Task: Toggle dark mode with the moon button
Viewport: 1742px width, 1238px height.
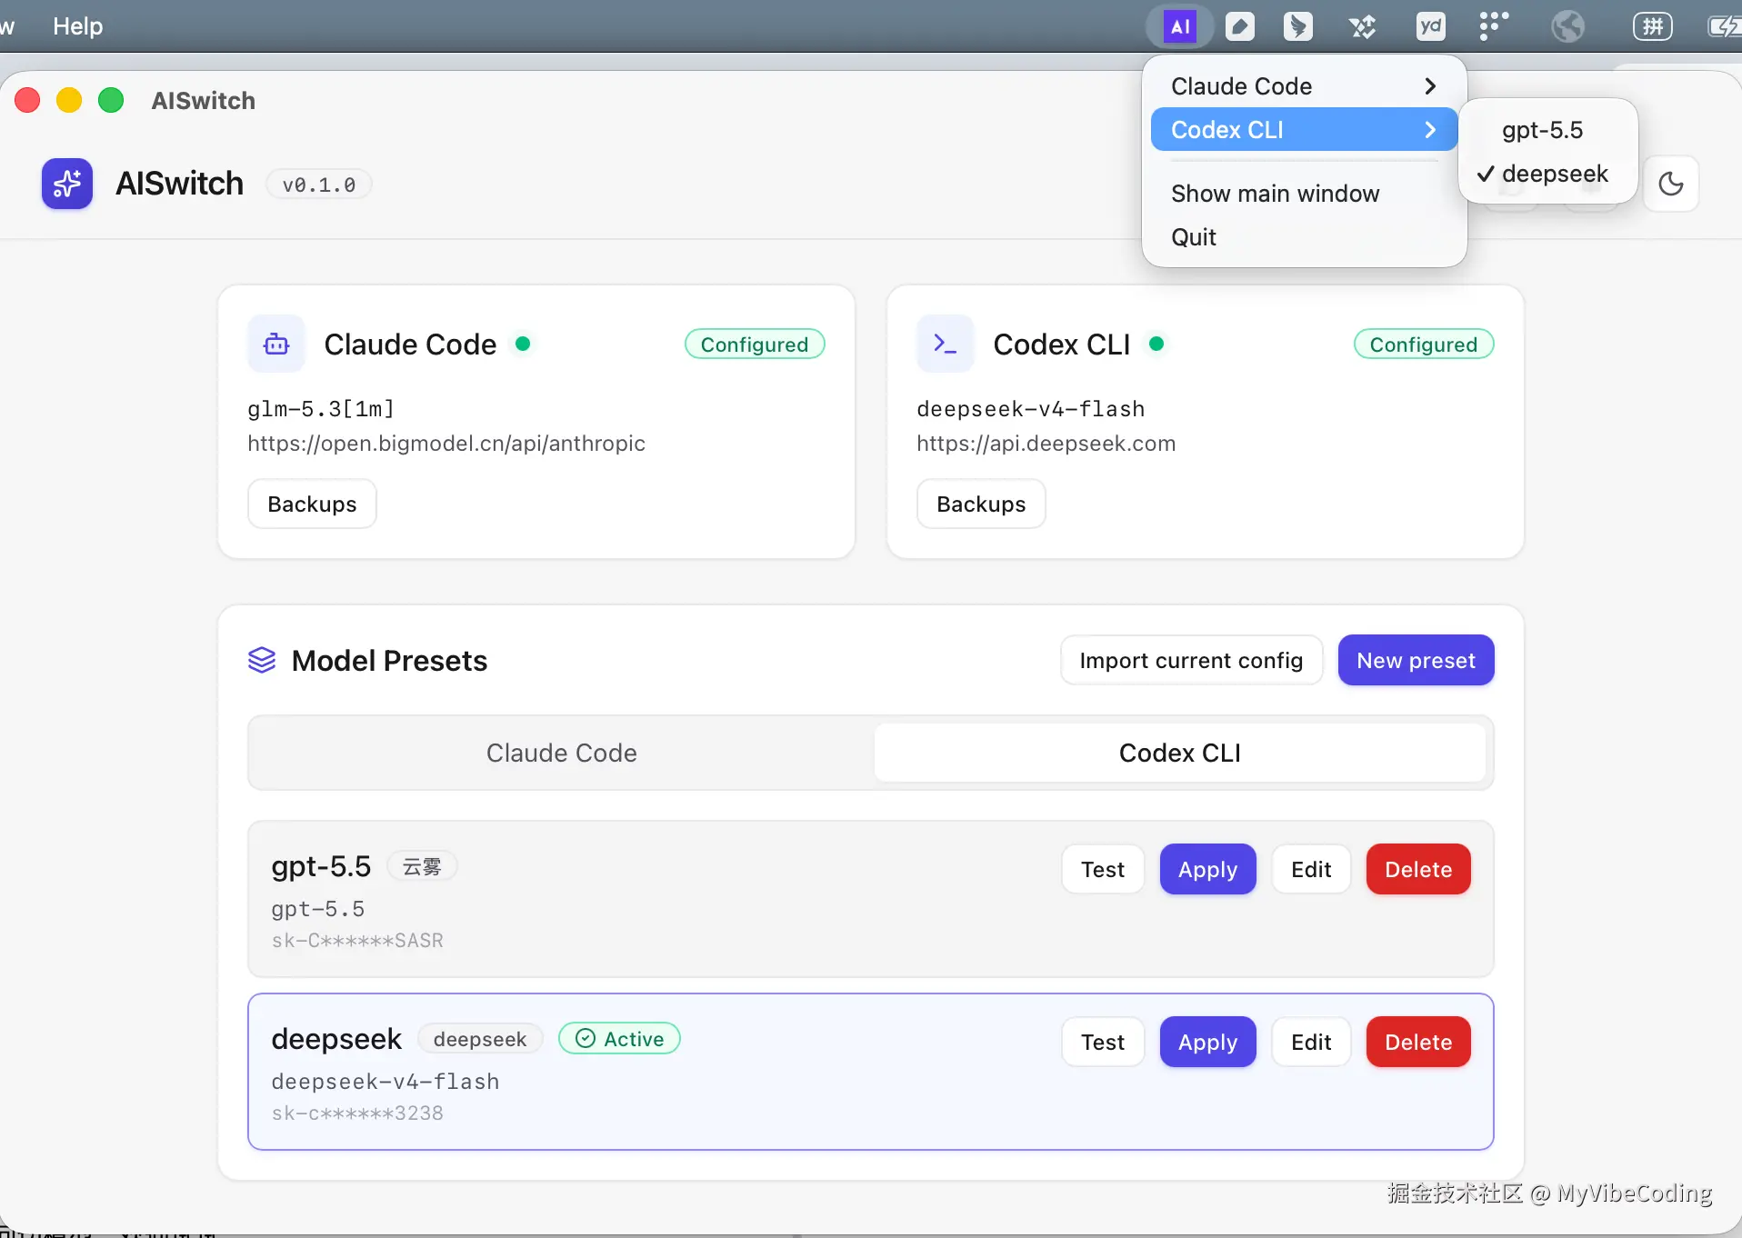Action: pos(1671,184)
